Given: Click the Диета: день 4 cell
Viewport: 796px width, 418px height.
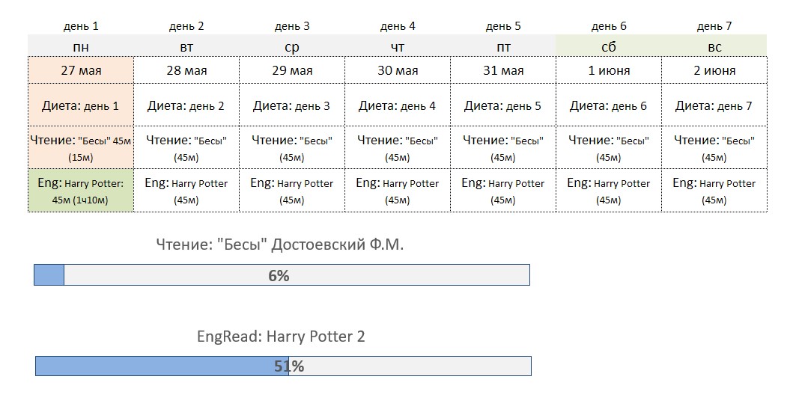Looking at the screenshot, I should (398, 105).
